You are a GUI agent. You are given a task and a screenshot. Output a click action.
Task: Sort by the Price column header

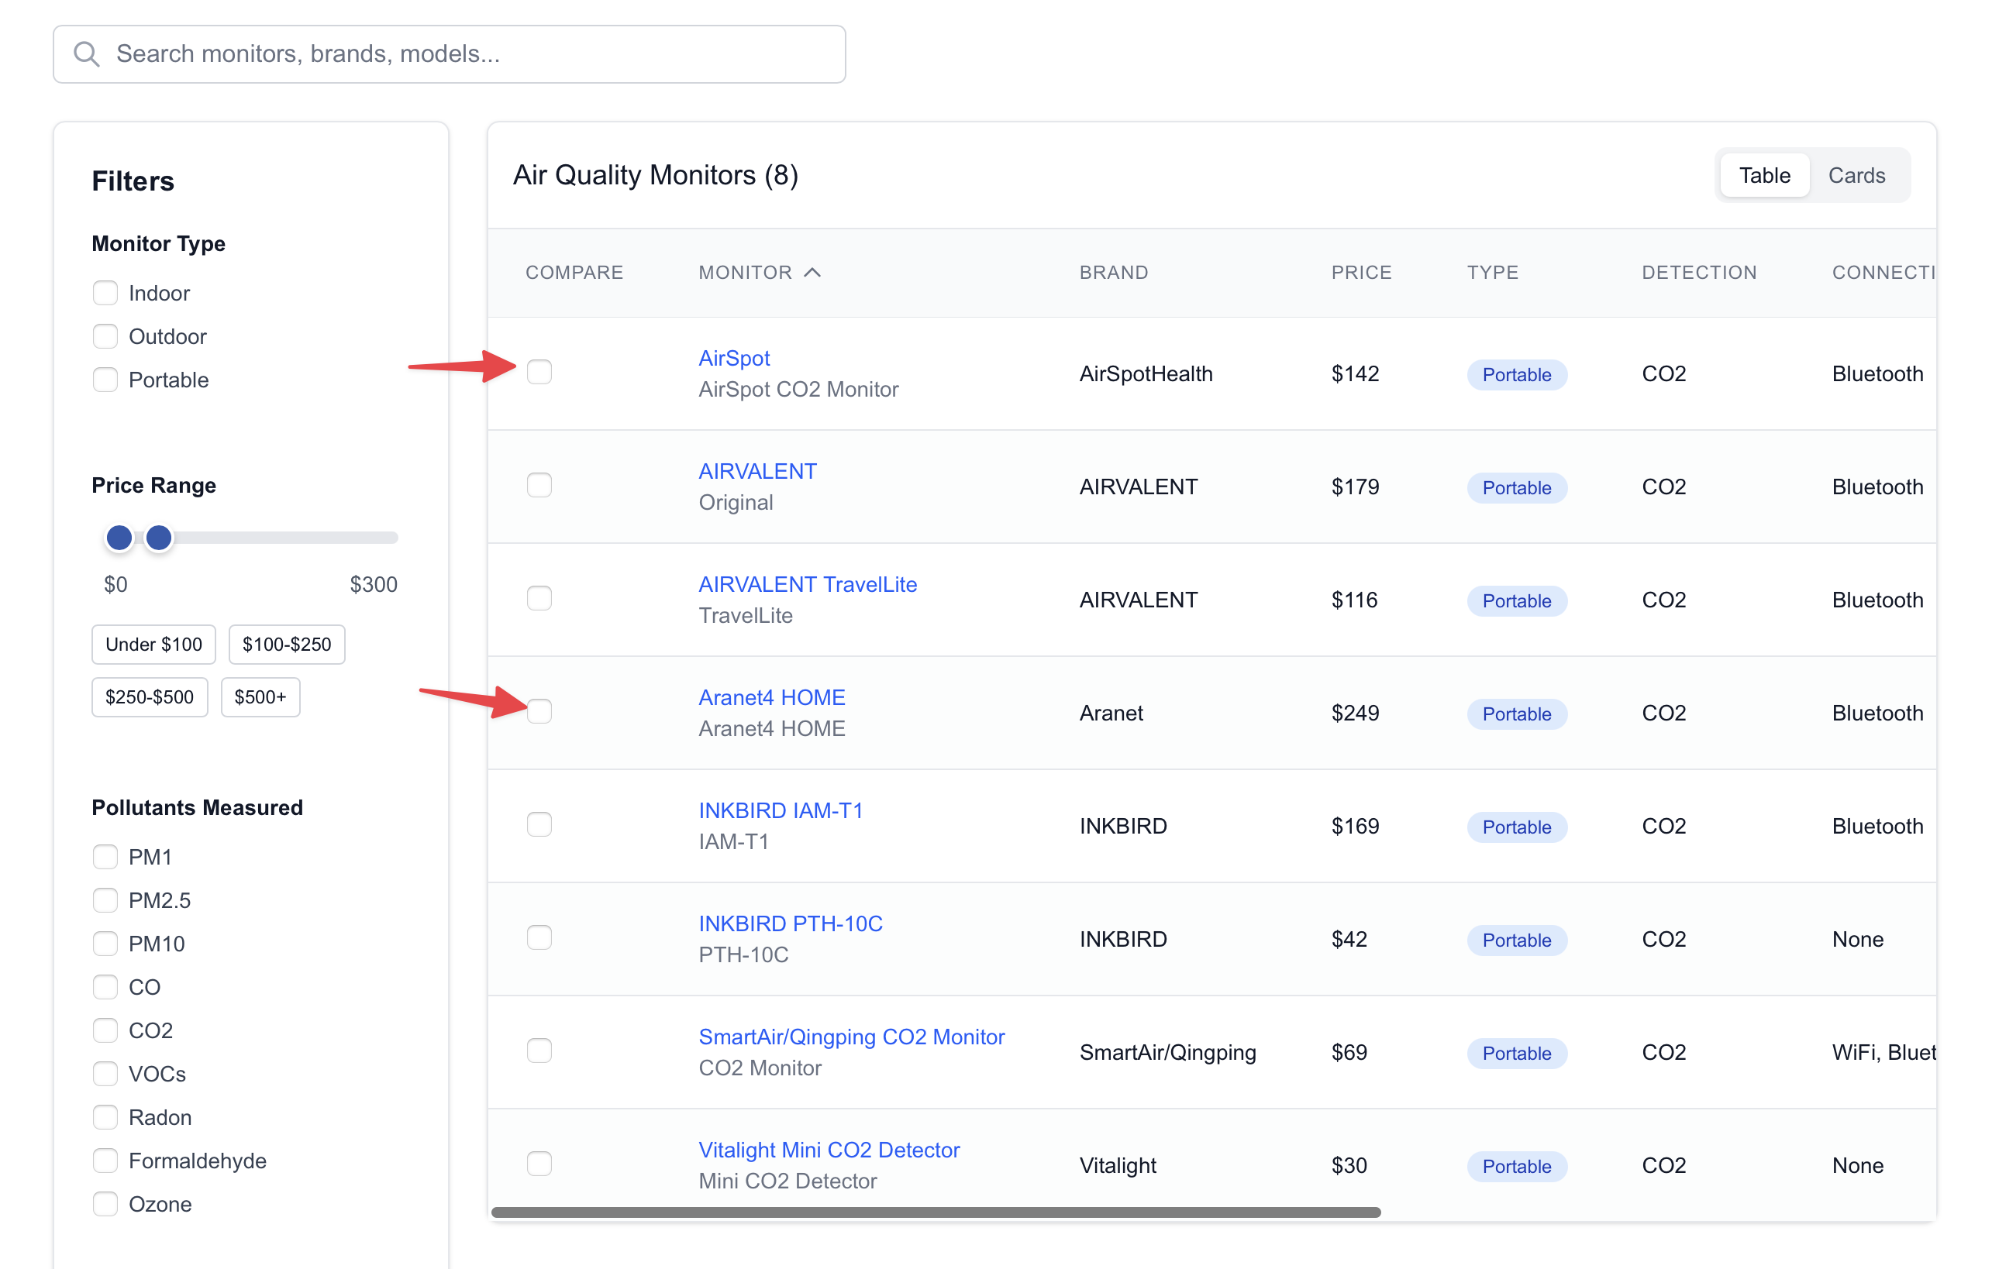pos(1361,272)
